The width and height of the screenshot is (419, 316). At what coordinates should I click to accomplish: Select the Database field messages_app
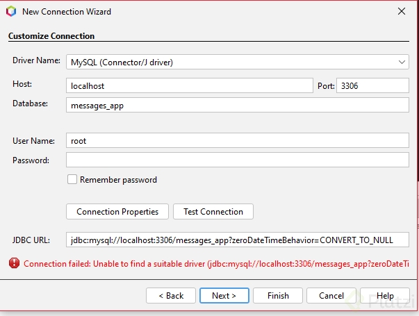tap(237, 104)
